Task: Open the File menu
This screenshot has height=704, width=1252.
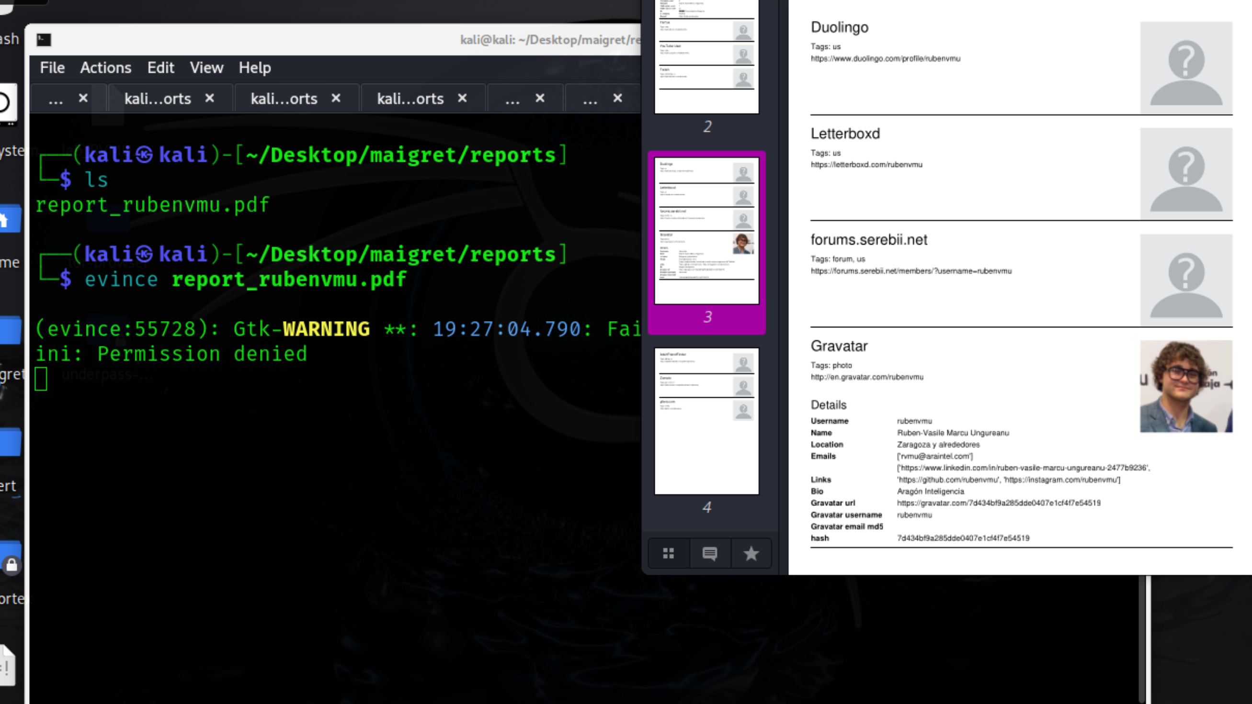Action: coord(52,67)
